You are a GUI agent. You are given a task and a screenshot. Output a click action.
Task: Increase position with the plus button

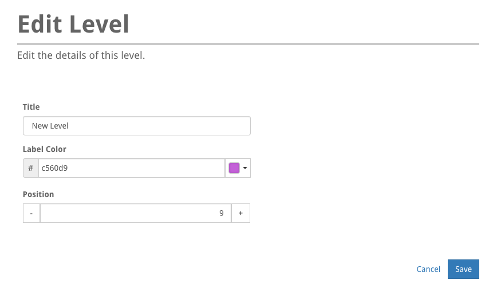coord(240,213)
